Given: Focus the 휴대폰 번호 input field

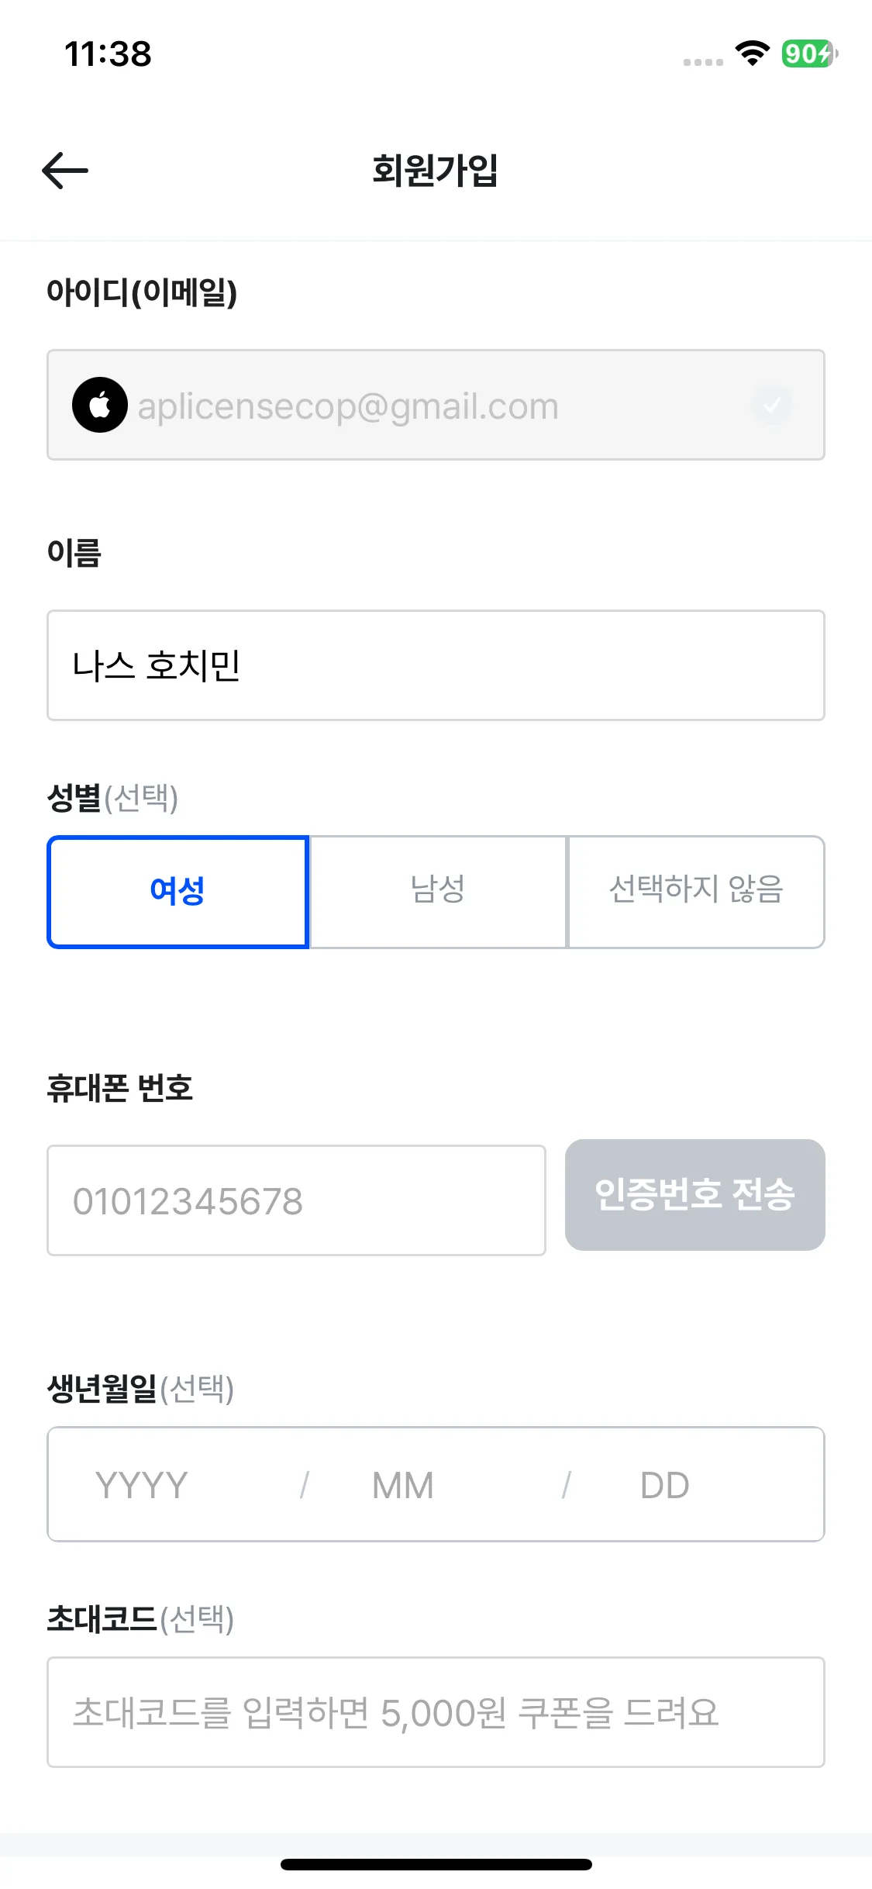Looking at the screenshot, I should click(x=296, y=1200).
